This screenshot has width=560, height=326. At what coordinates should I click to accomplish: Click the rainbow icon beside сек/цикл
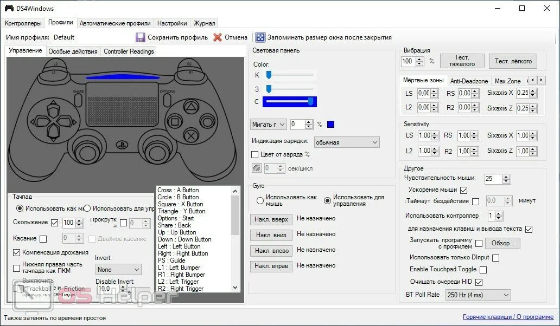coord(257,168)
